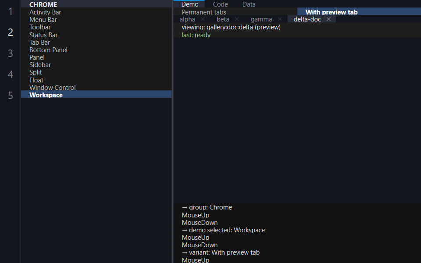This screenshot has width=421, height=263.
Task: Choose the With preview tab variant
Action: (359, 12)
